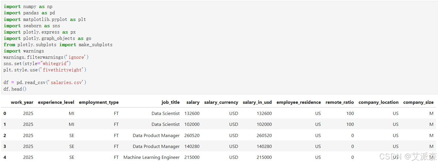Select the employment_type column header
438x164 pixels.
[99, 102]
